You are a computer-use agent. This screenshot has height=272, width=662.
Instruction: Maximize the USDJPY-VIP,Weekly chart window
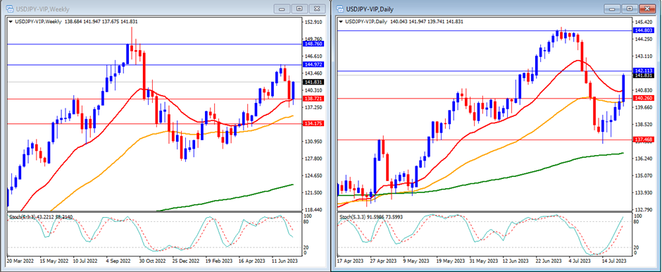(x=299, y=8)
